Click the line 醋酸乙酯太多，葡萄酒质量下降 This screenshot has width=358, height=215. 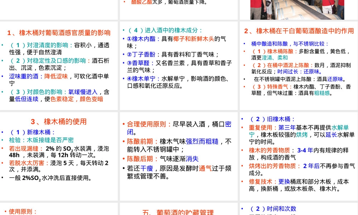(169, 2)
